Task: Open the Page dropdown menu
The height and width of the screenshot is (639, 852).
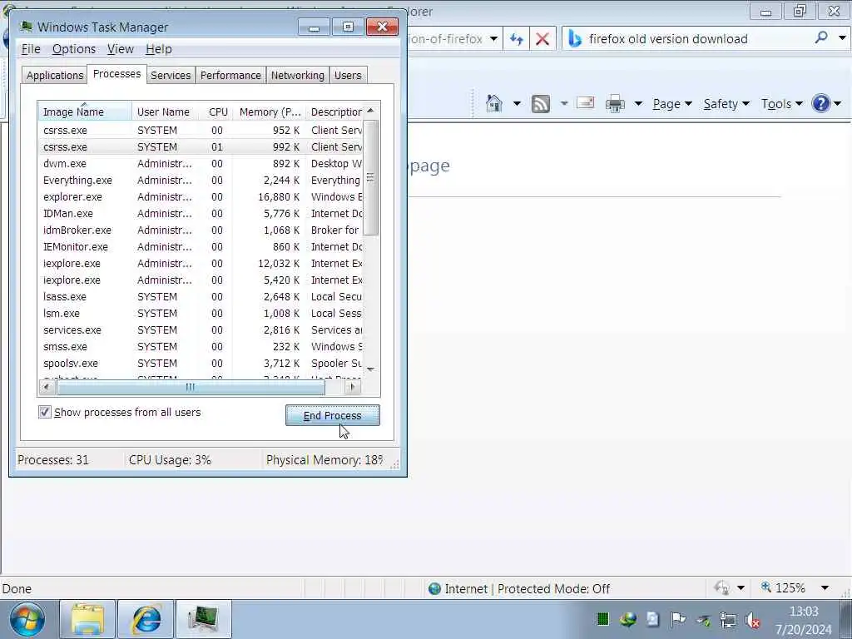Action: point(672,104)
